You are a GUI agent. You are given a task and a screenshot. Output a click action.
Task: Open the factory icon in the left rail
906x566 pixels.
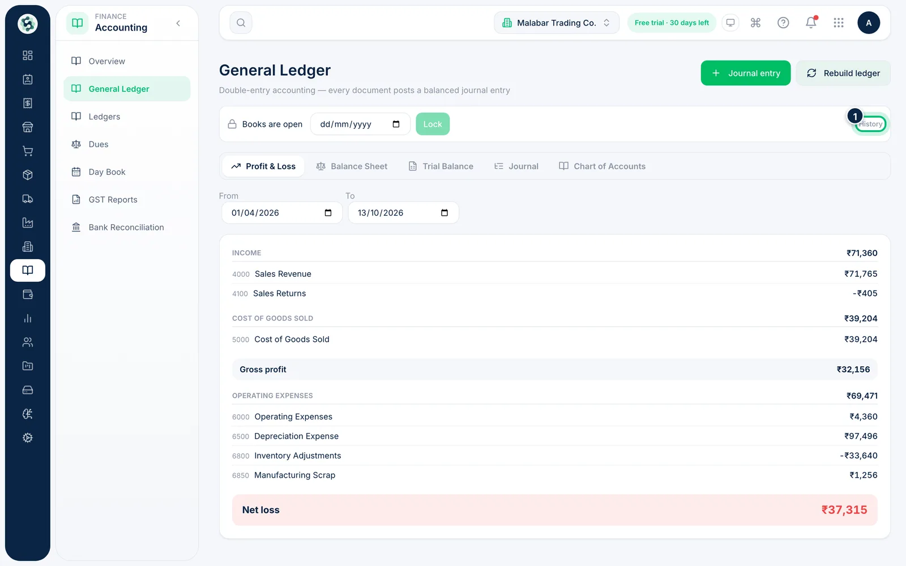[27, 222]
